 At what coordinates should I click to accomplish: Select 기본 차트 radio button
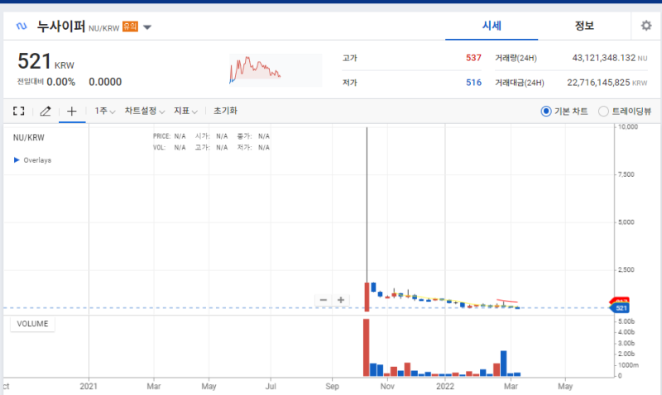546,111
